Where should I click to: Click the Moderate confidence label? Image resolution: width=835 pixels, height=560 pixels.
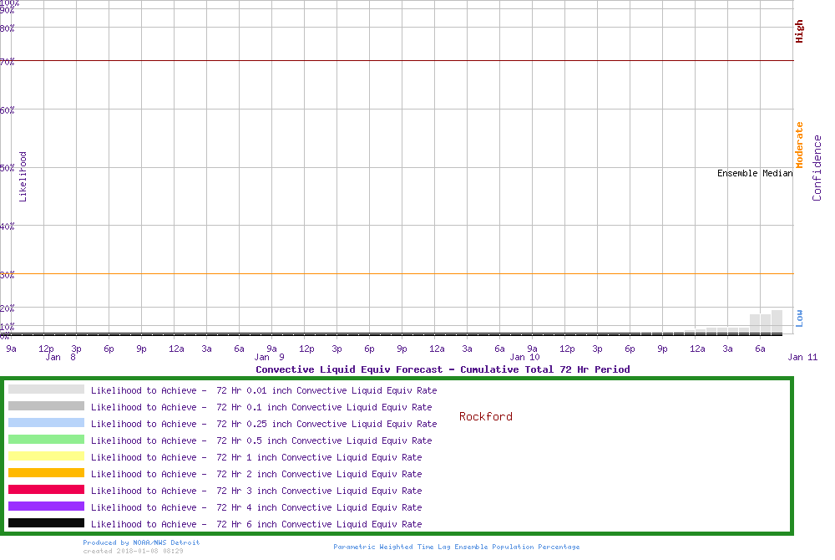coord(799,145)
